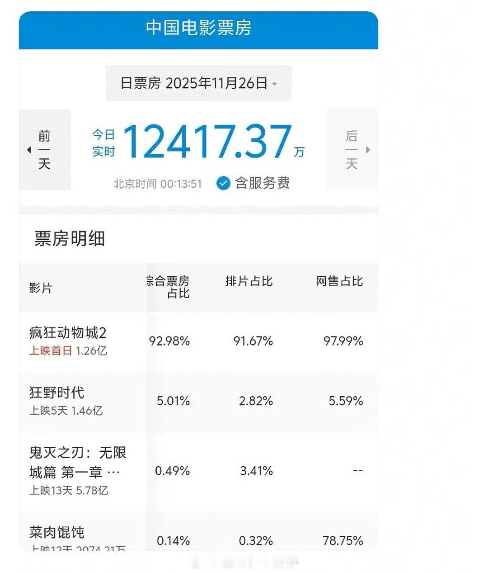Select the left arrow icon beside 前一天
Image resolution: width=488 pixels, height=573 pixels.
[x=28, y=150]
